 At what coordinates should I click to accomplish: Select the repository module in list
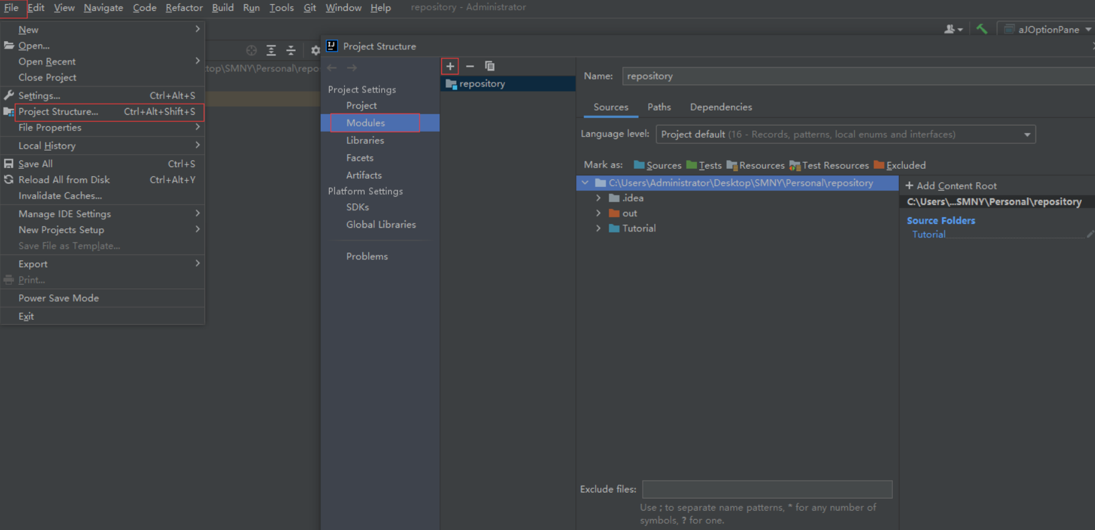[508, 83]
